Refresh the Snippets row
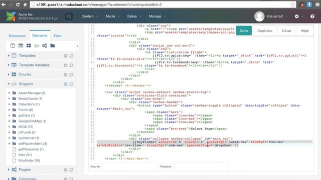 pyautogui.click(x=71, y=84)
